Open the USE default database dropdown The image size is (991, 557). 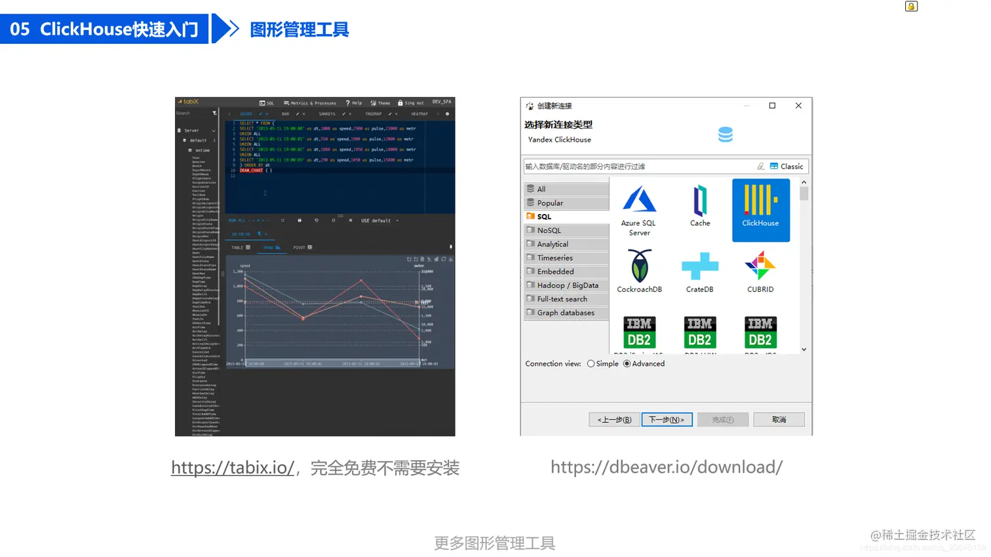point(379,221)
